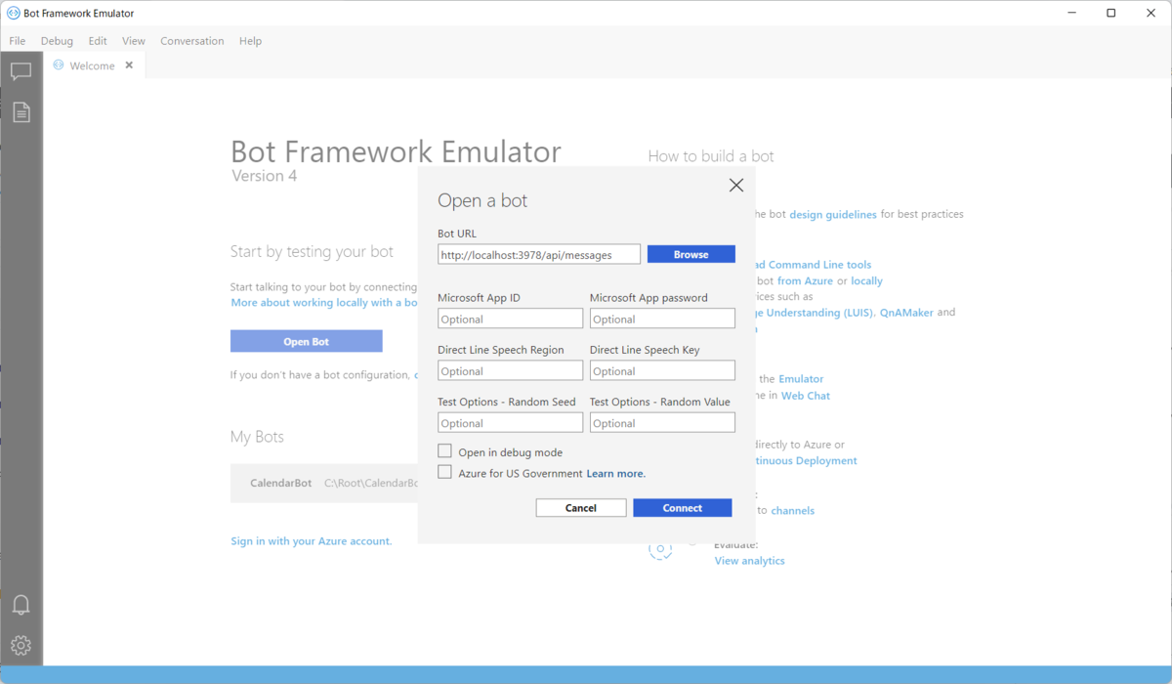Image resolution: width=1172 pixels, height=684 pixels.
Task: Click the Microsoft App ID field
Action: tap(510, 319)
